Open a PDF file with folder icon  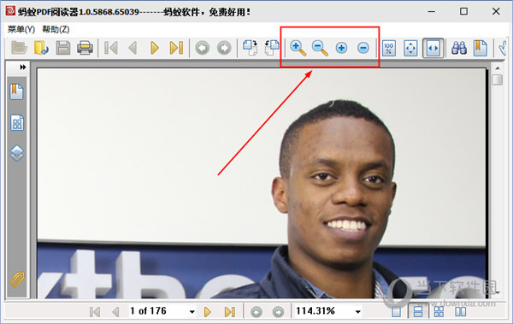coord(20,48)
